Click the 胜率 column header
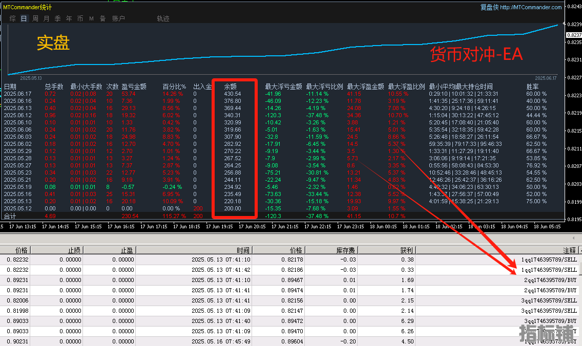Image resolution: width=582 pixels, height=346 pixels. tap(533, 86)
